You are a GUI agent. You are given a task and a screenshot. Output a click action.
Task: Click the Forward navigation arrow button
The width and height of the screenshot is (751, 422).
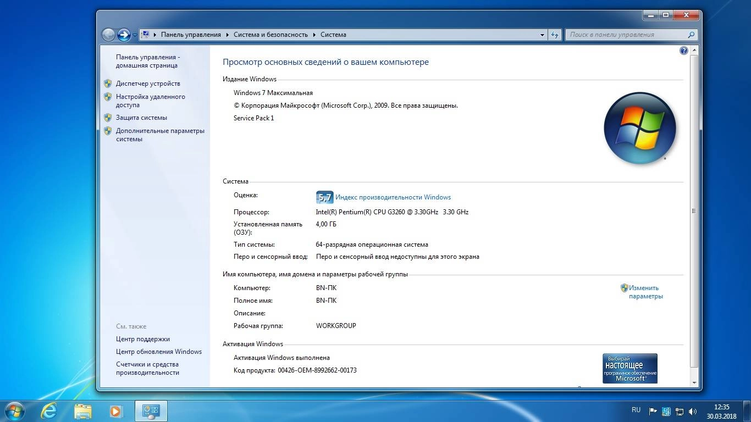point(124,35)
